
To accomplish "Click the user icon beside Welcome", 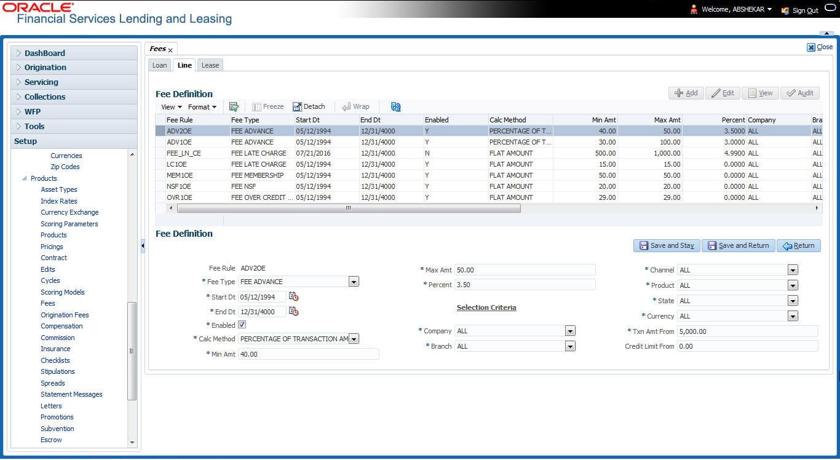I will [694, 9].
